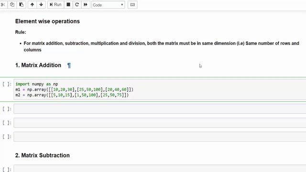Select the code cell with the numpy import
This screenshot has width=306, height=172.
[160, 89]
